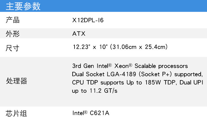Click the 12.23" x 10" inch dimensions

coord(90,47)
